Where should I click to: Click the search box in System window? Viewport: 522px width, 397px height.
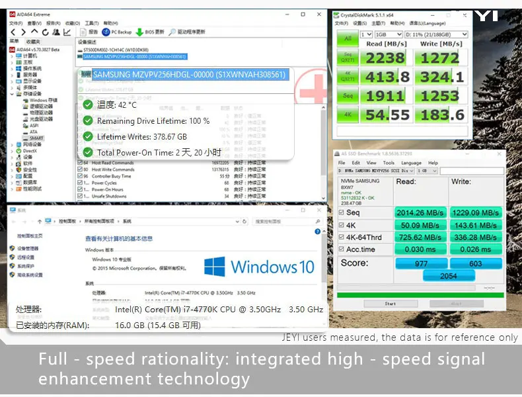click(287, 222)
